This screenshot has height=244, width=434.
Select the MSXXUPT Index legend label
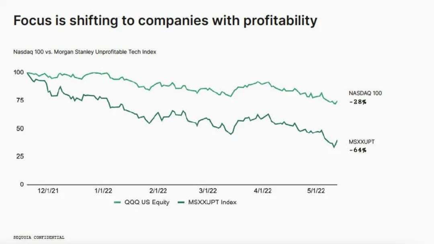click(x=212, y=202)
